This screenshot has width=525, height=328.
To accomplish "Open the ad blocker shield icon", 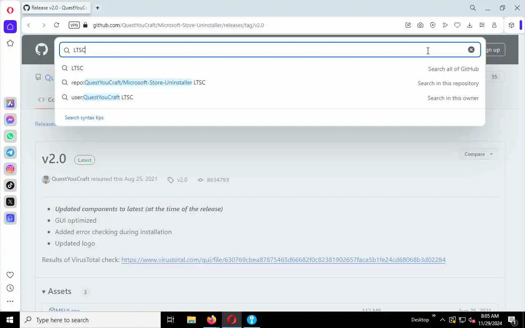I will (433, 25).
